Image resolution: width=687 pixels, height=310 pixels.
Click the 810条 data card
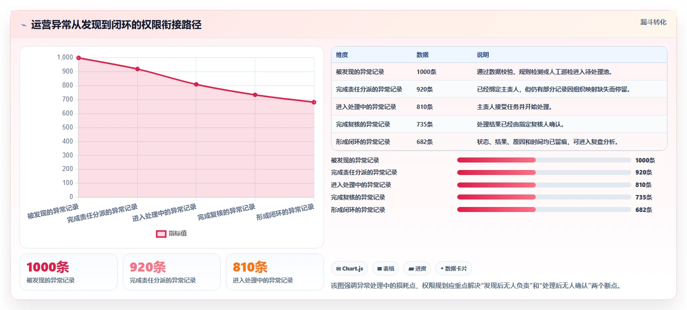pyautogui.click(x=275, y=272)
